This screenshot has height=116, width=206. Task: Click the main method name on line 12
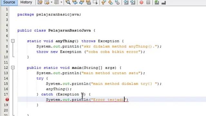pyautogui.click(x=77, y=68)
